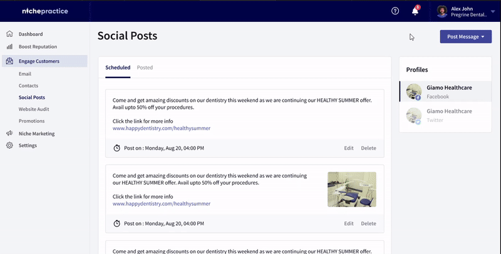Viewport: 501px width, 254px height.
Task: Click first post's 'Post on : Monday, Aug 20' text
Action: click(164, 148)
